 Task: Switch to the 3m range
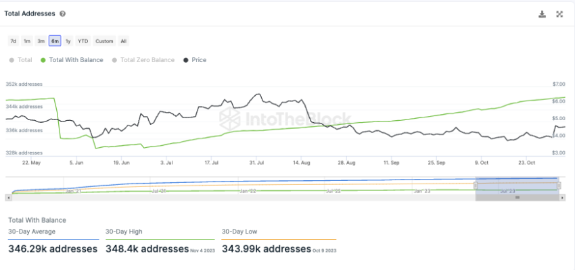(x=41, y=41)
